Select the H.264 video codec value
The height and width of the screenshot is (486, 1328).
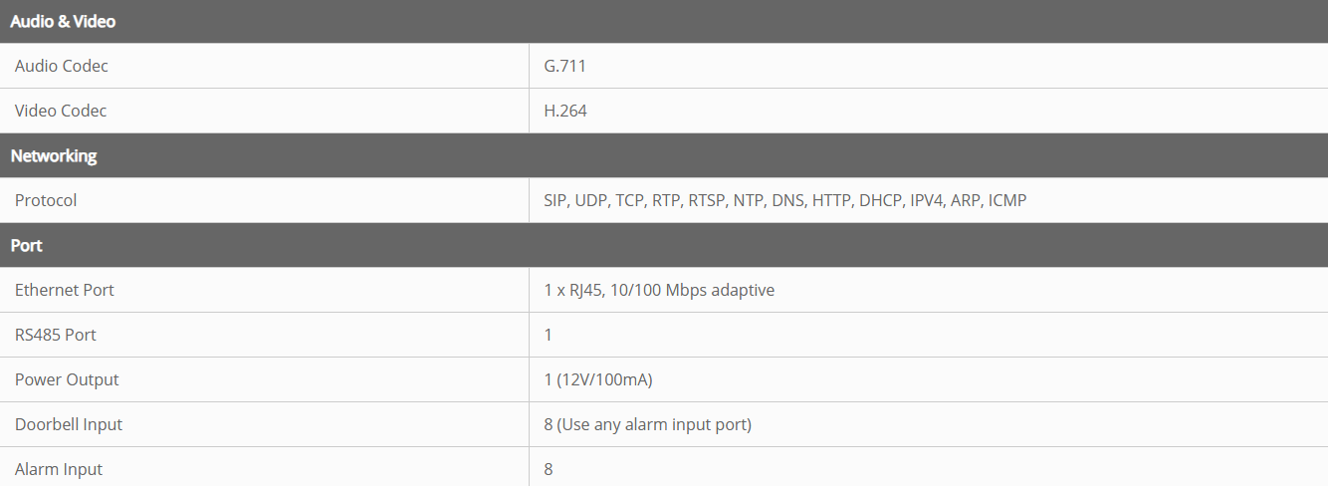pyautogui.click(x=565, y=111)
